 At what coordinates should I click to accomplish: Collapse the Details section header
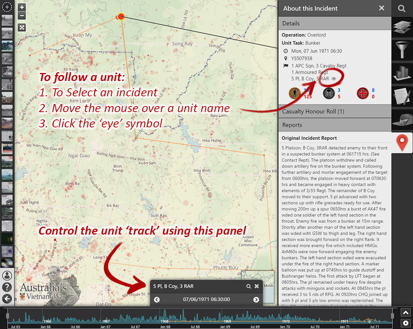[334, 24]
